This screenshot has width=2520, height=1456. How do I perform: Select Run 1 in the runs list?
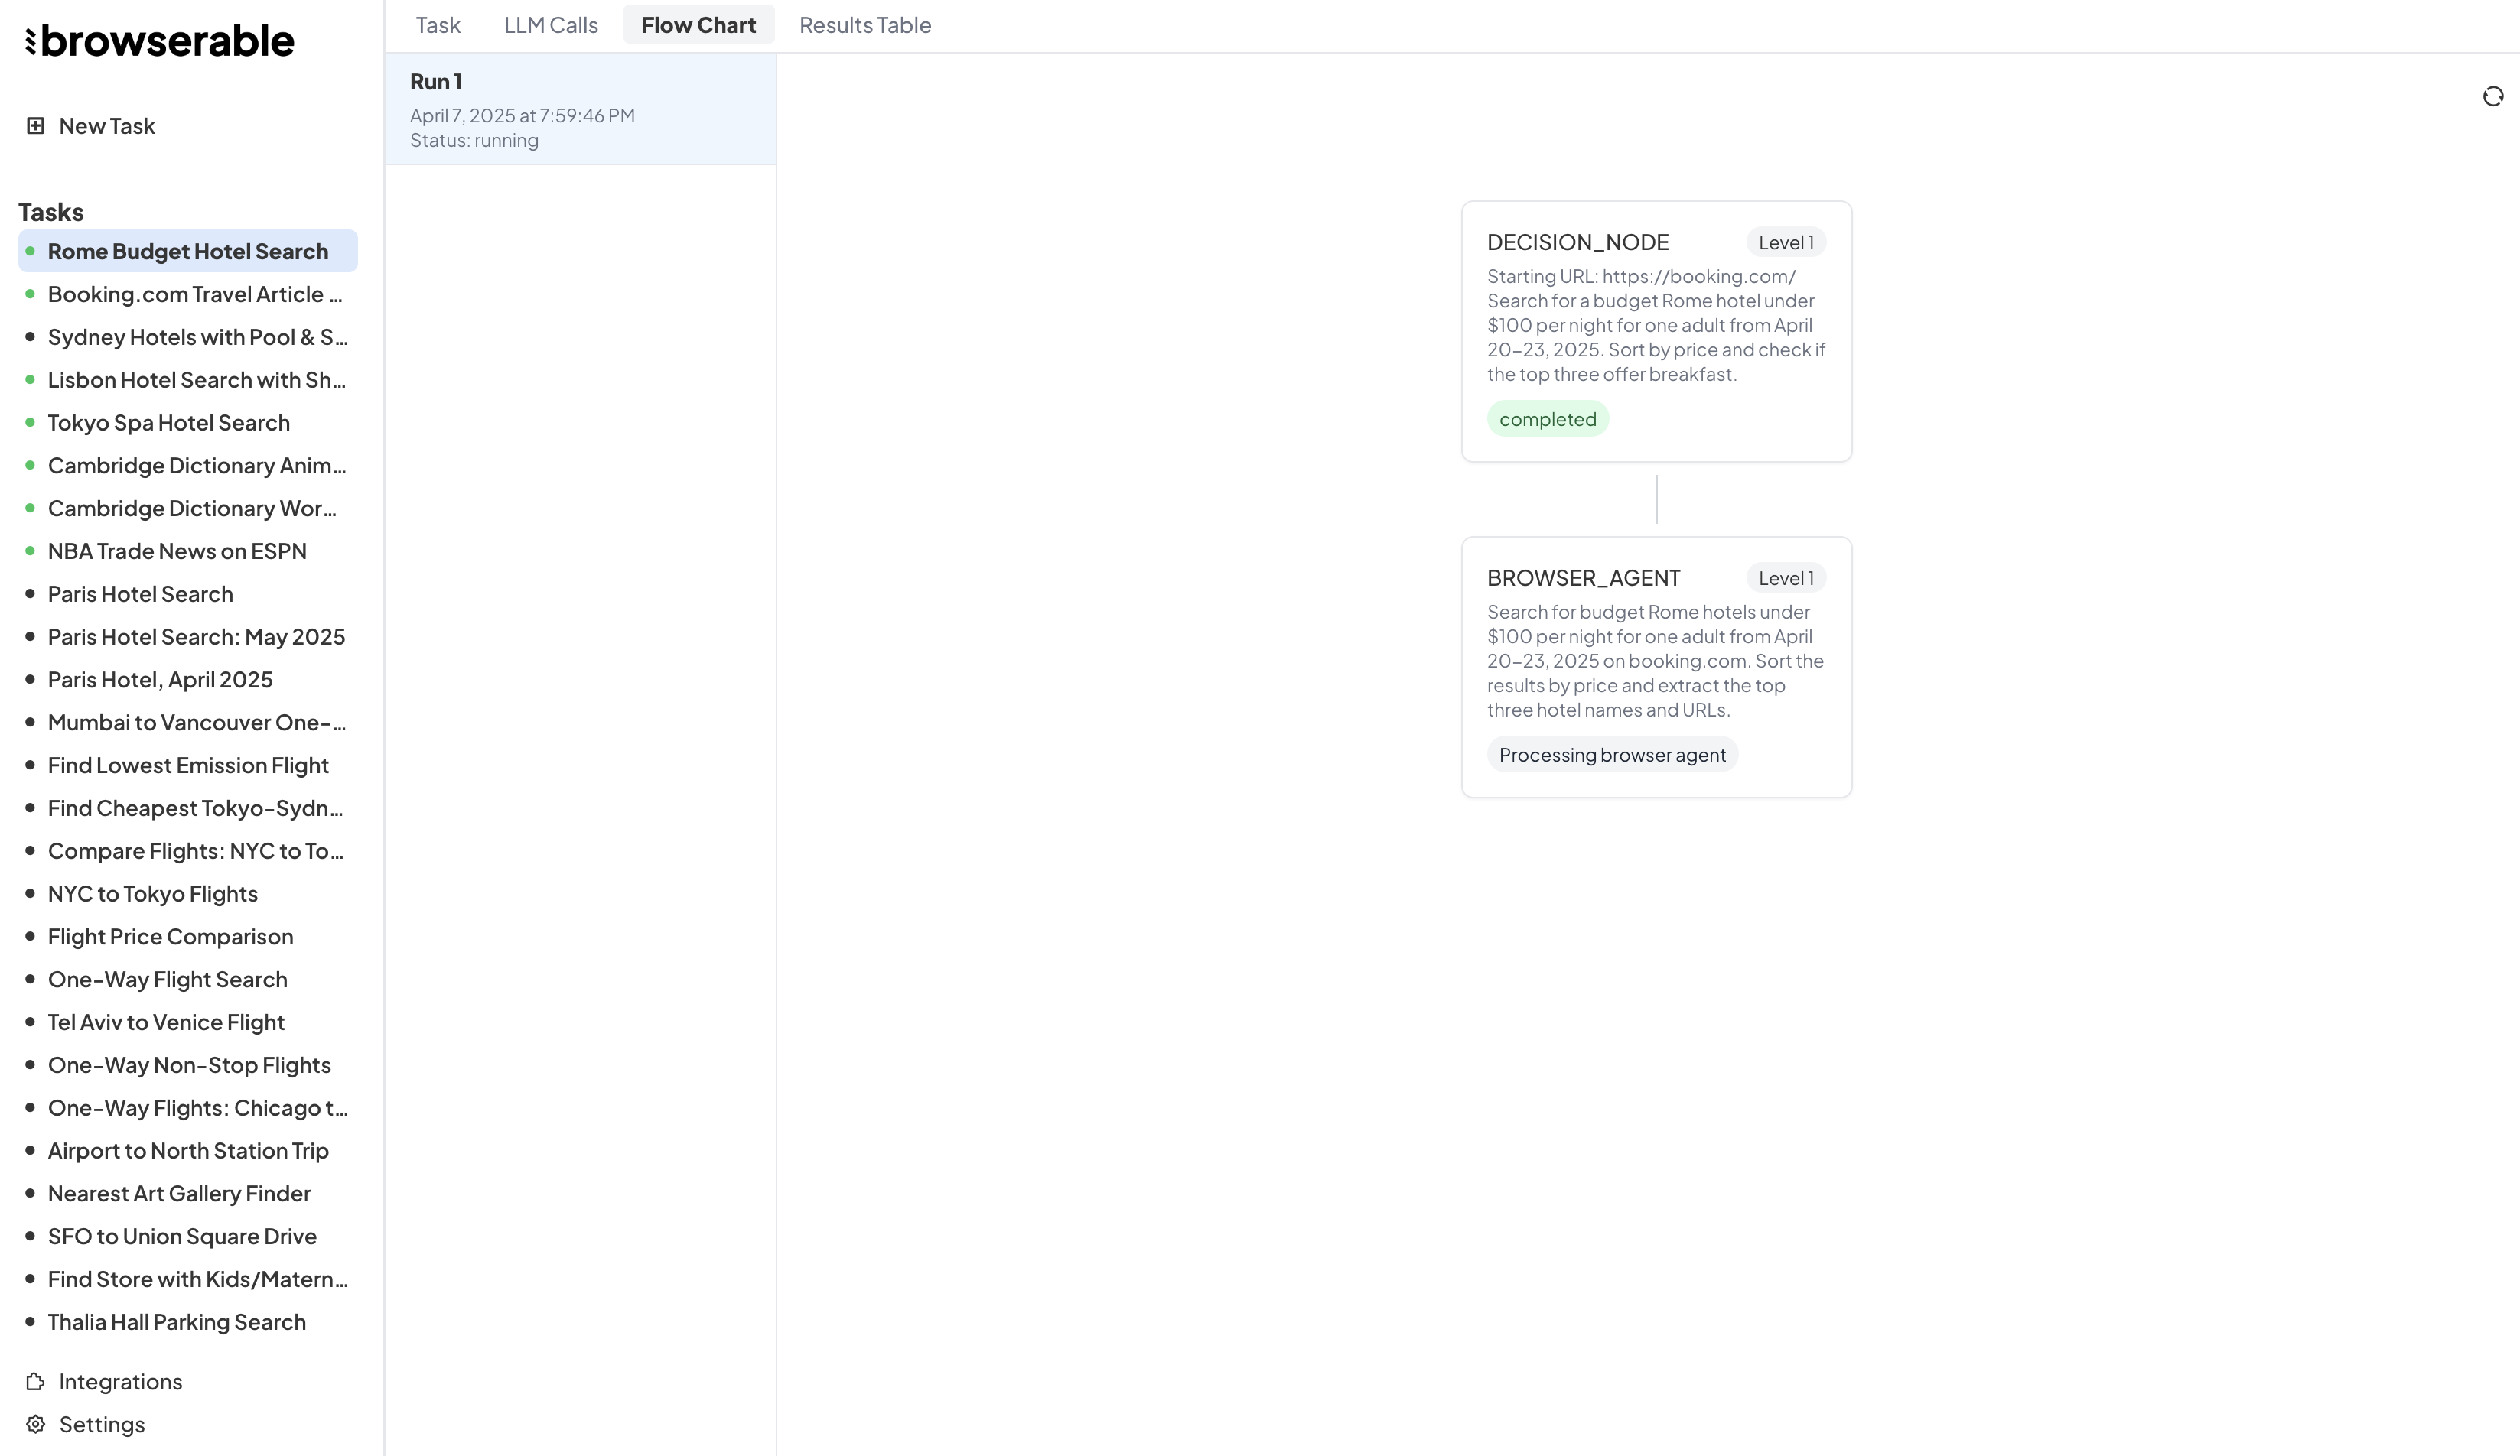(580, 109)
